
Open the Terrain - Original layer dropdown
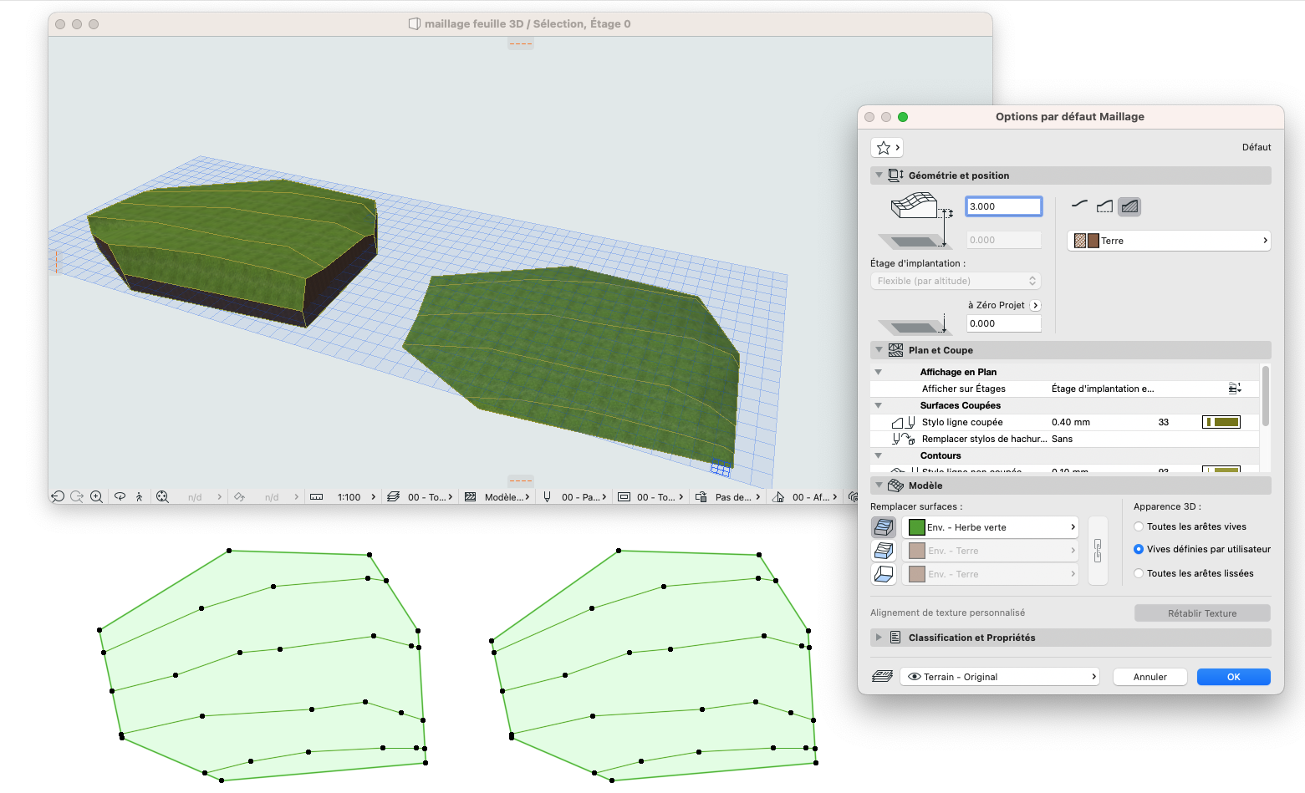[1000, 677]
